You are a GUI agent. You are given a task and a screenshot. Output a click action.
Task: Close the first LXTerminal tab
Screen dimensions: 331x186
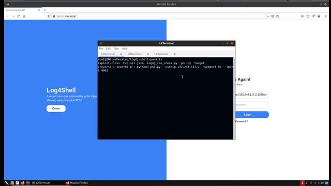pyautogui.click(x=121, y=54)
